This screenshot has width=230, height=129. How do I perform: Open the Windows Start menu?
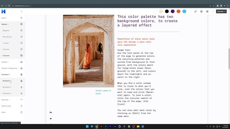[x=87, y=126]
